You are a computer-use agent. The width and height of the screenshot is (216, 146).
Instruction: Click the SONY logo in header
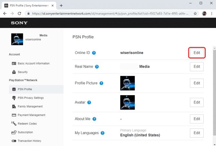pyautogui.click(x=19, y=23)
